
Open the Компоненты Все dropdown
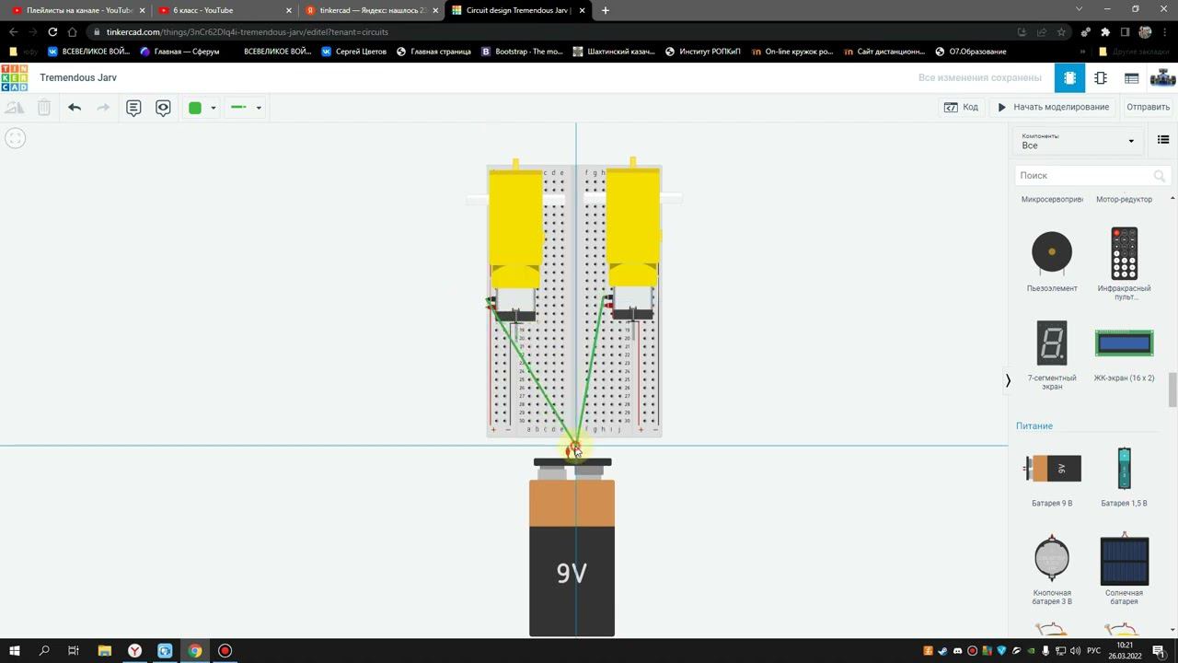coord(1078,141)
